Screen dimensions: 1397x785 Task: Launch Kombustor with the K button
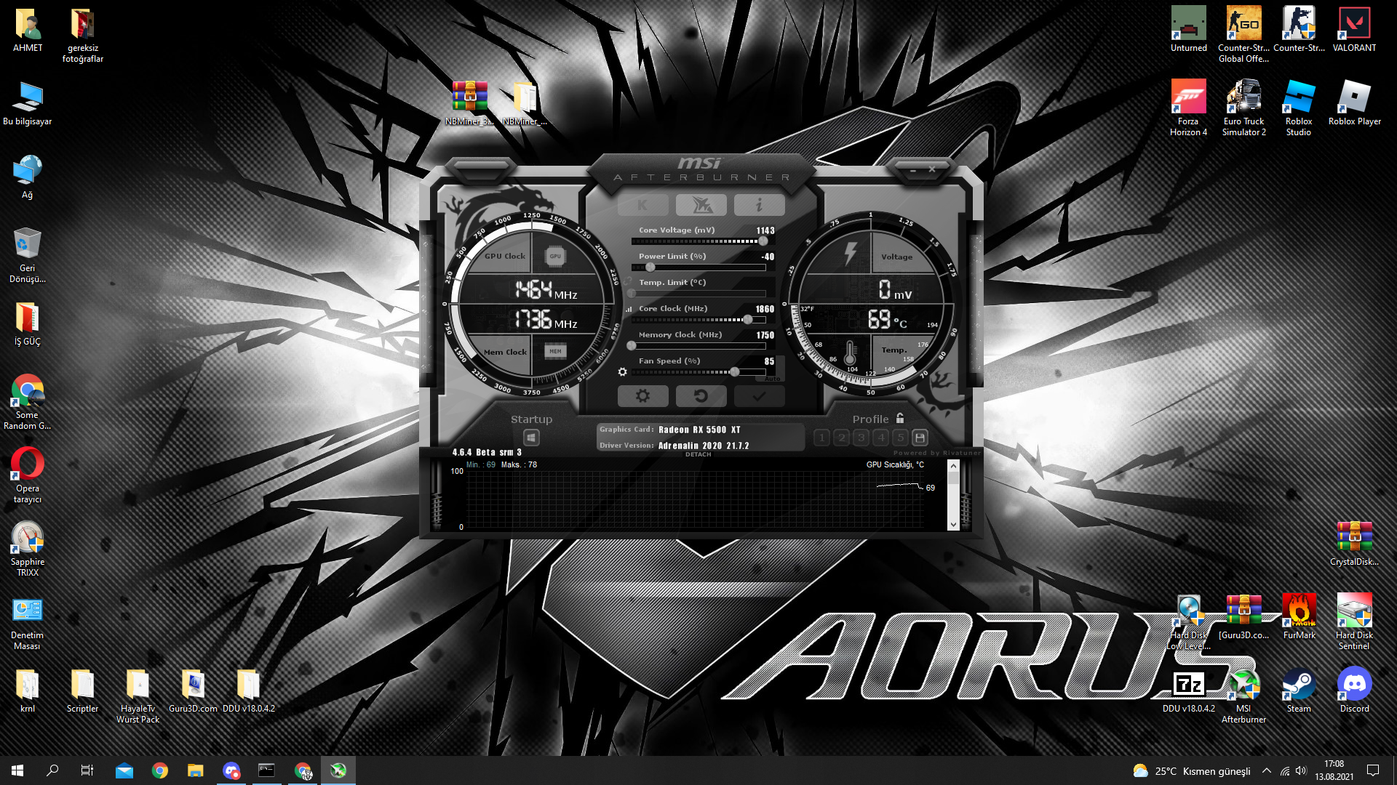point(642,206)
